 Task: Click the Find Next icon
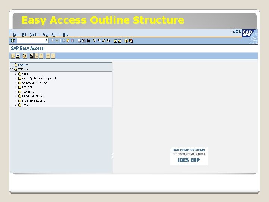coord(88,40)
